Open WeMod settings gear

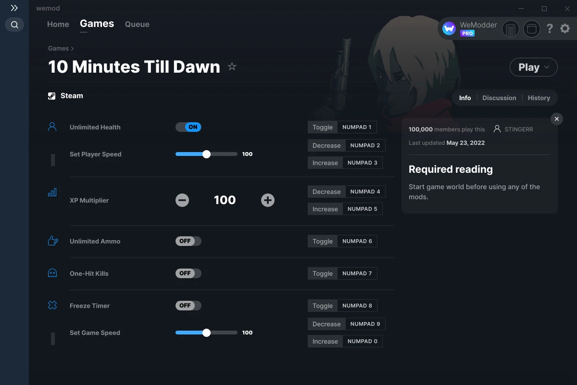pos(564,28)
